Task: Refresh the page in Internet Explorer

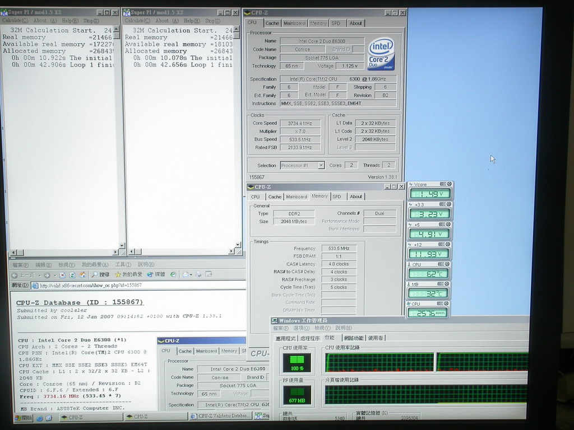Action: [72, 275]
